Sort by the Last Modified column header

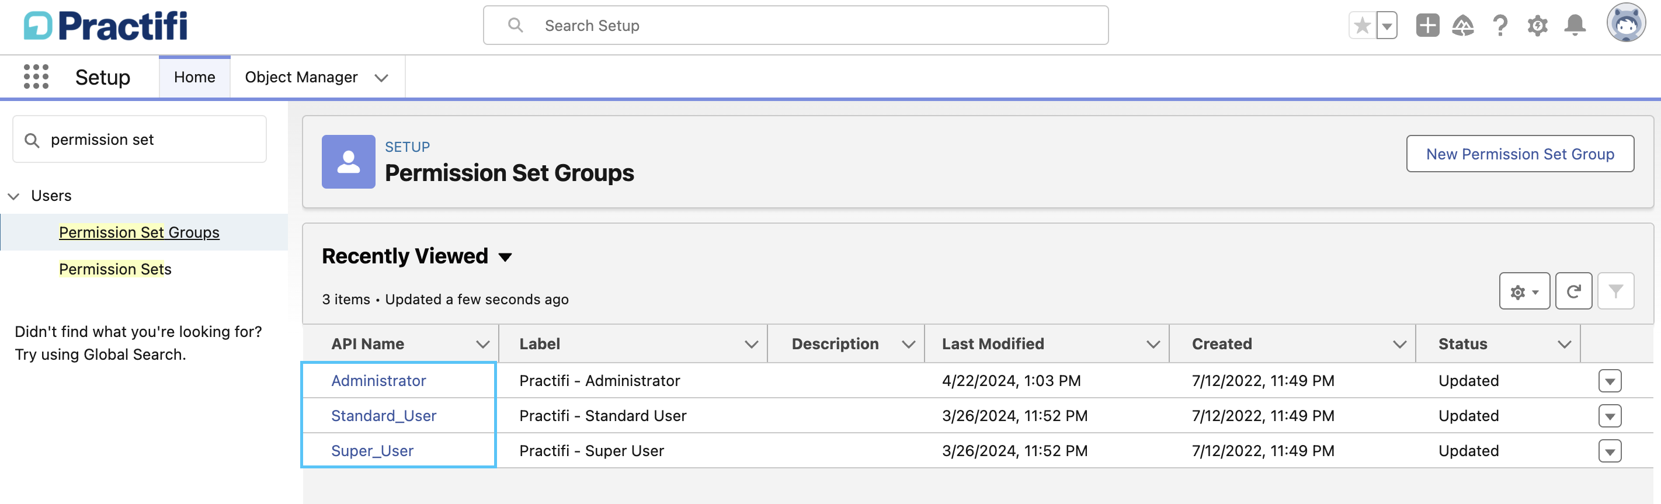click(x=993, y=344)
